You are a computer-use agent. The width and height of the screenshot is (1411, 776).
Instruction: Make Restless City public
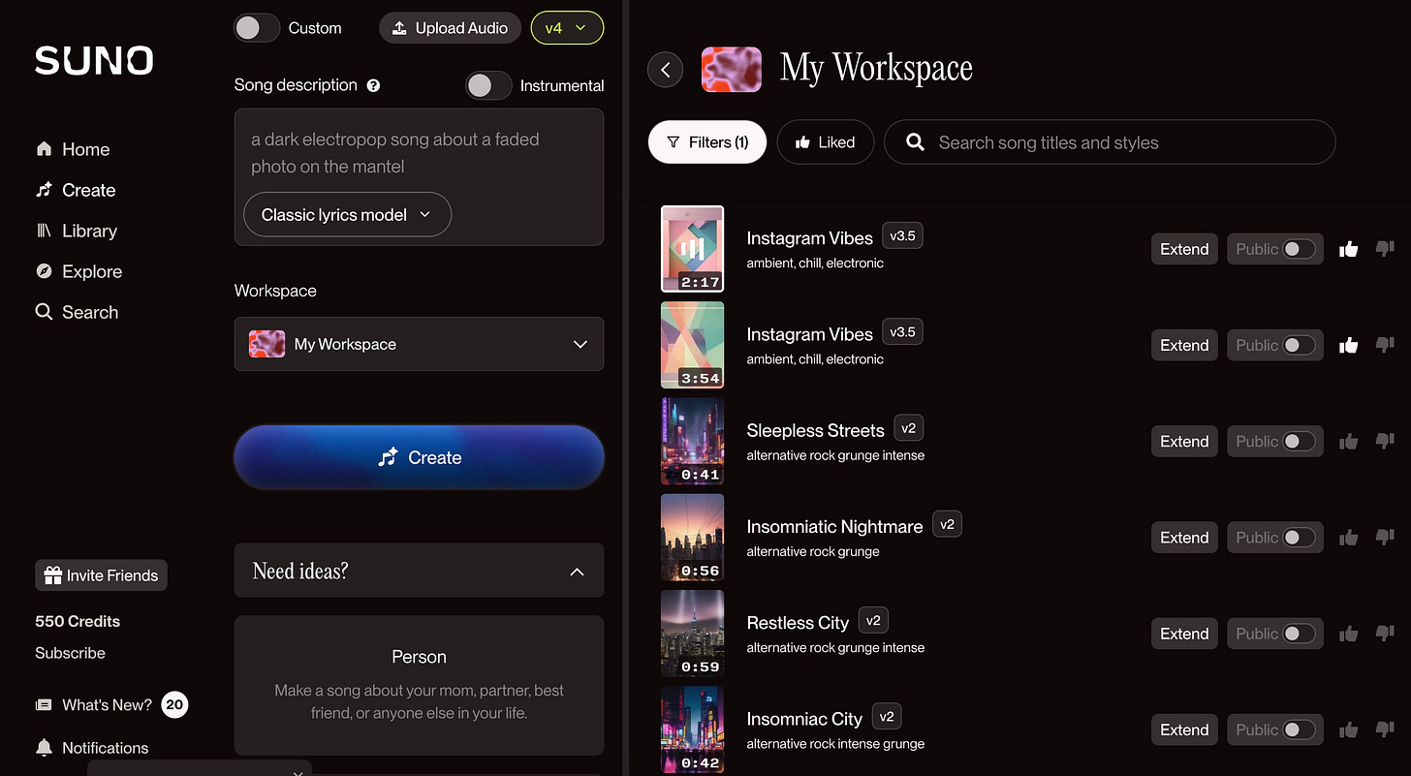(1299, 634)
